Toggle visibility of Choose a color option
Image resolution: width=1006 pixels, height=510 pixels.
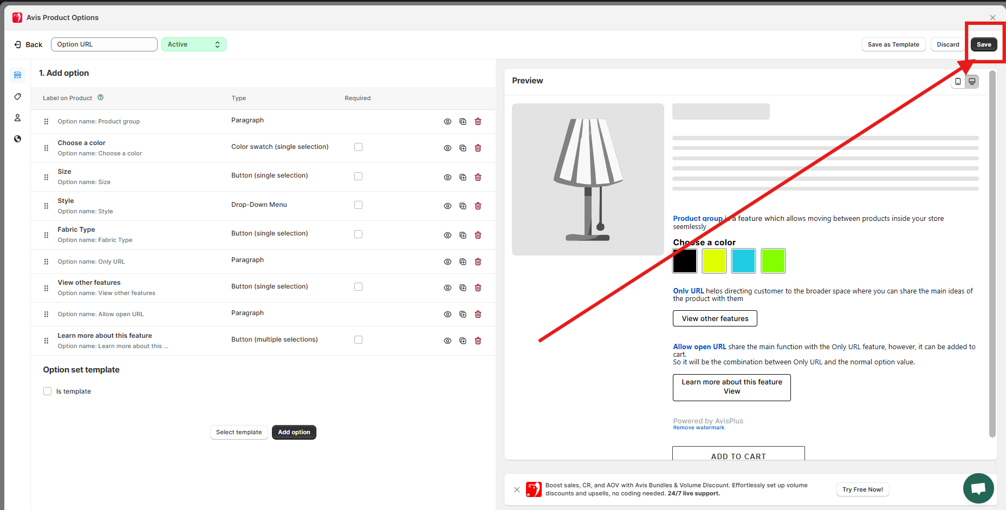(x=447, y=148)
